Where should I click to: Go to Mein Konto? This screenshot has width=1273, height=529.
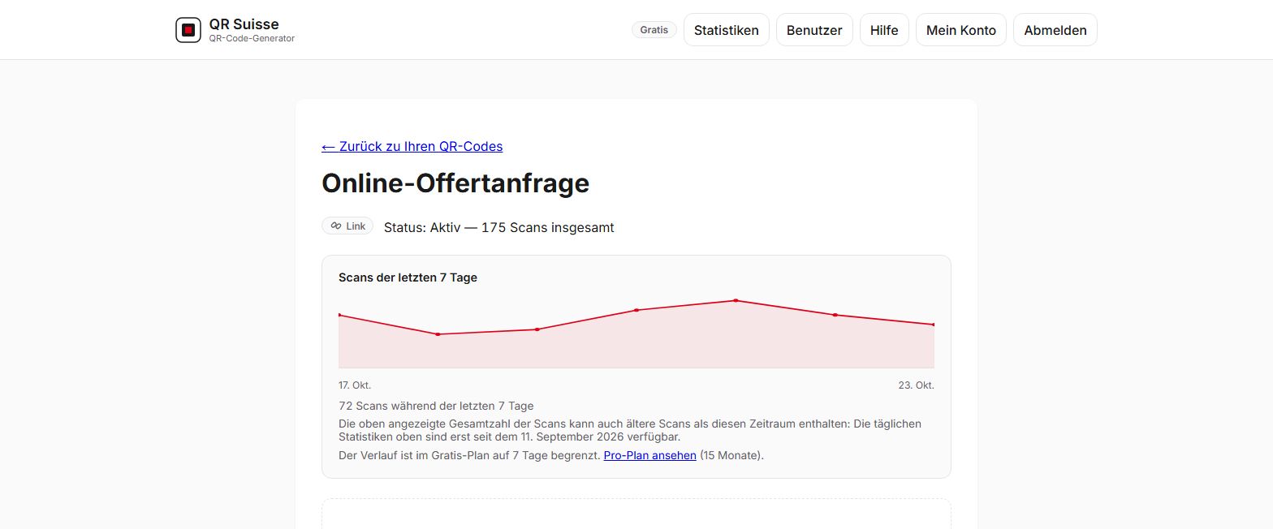(961, 30)
